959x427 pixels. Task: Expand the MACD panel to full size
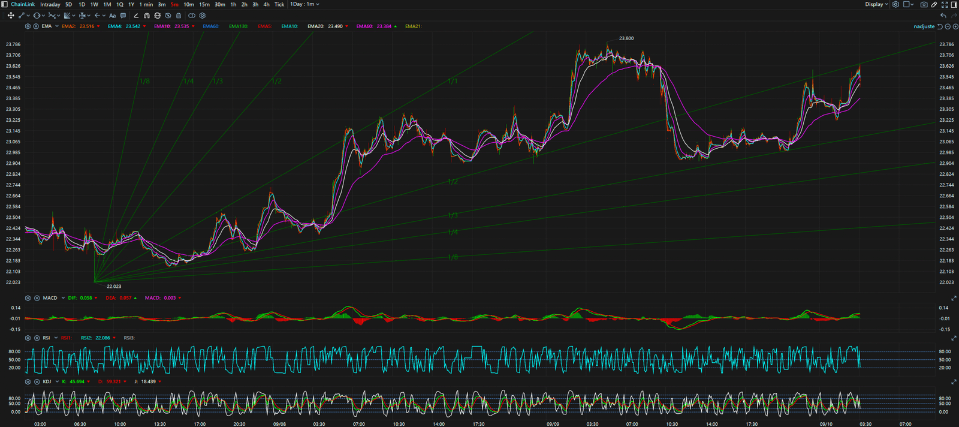coord(954,298)
